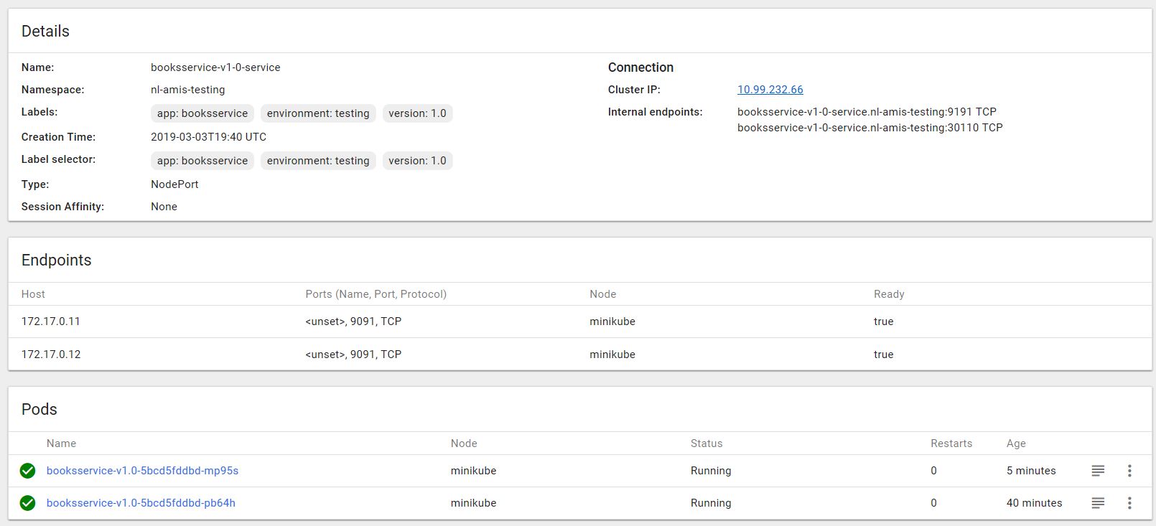The height and width of the screenshot is (526, 1156).
Task: Click the 'environment: testing' chip in Labels
Action: point(318,113)
